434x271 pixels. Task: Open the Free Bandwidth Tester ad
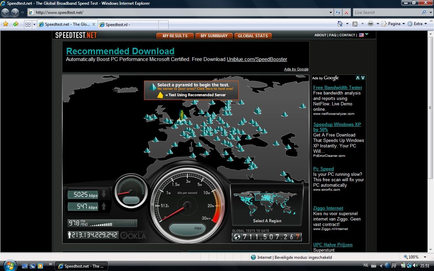[x=338, y=87]
